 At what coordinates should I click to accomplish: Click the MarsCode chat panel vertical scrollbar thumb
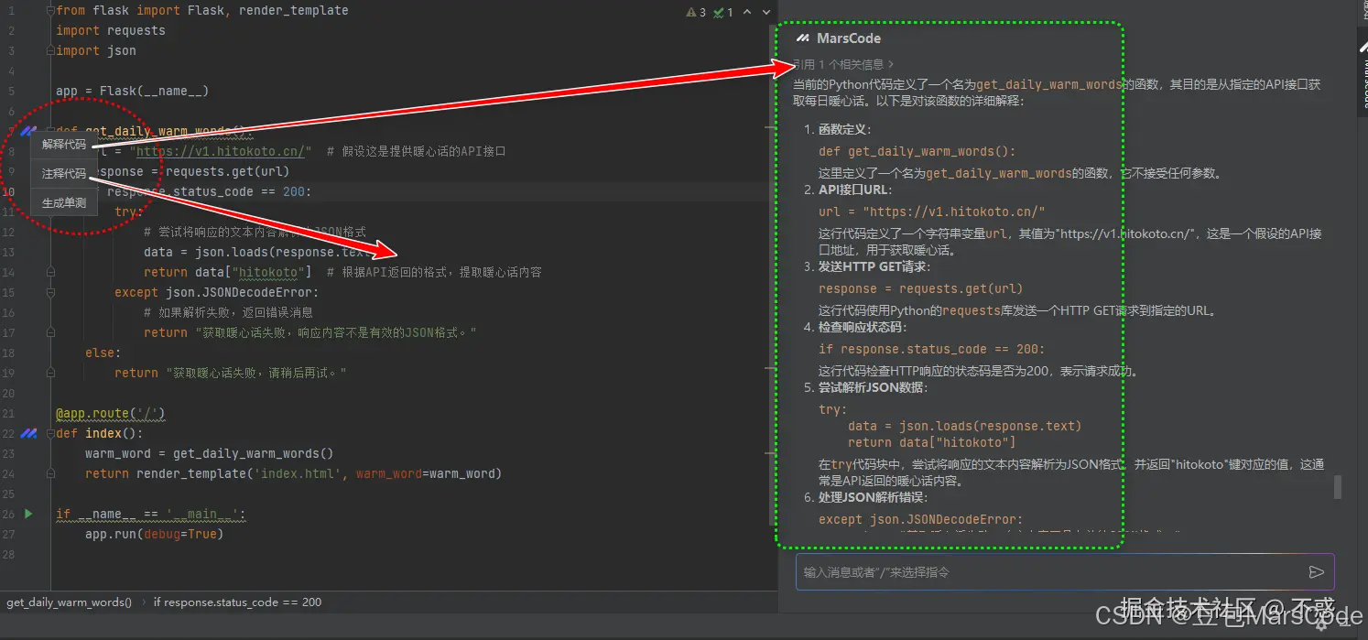pos(1338,487)
